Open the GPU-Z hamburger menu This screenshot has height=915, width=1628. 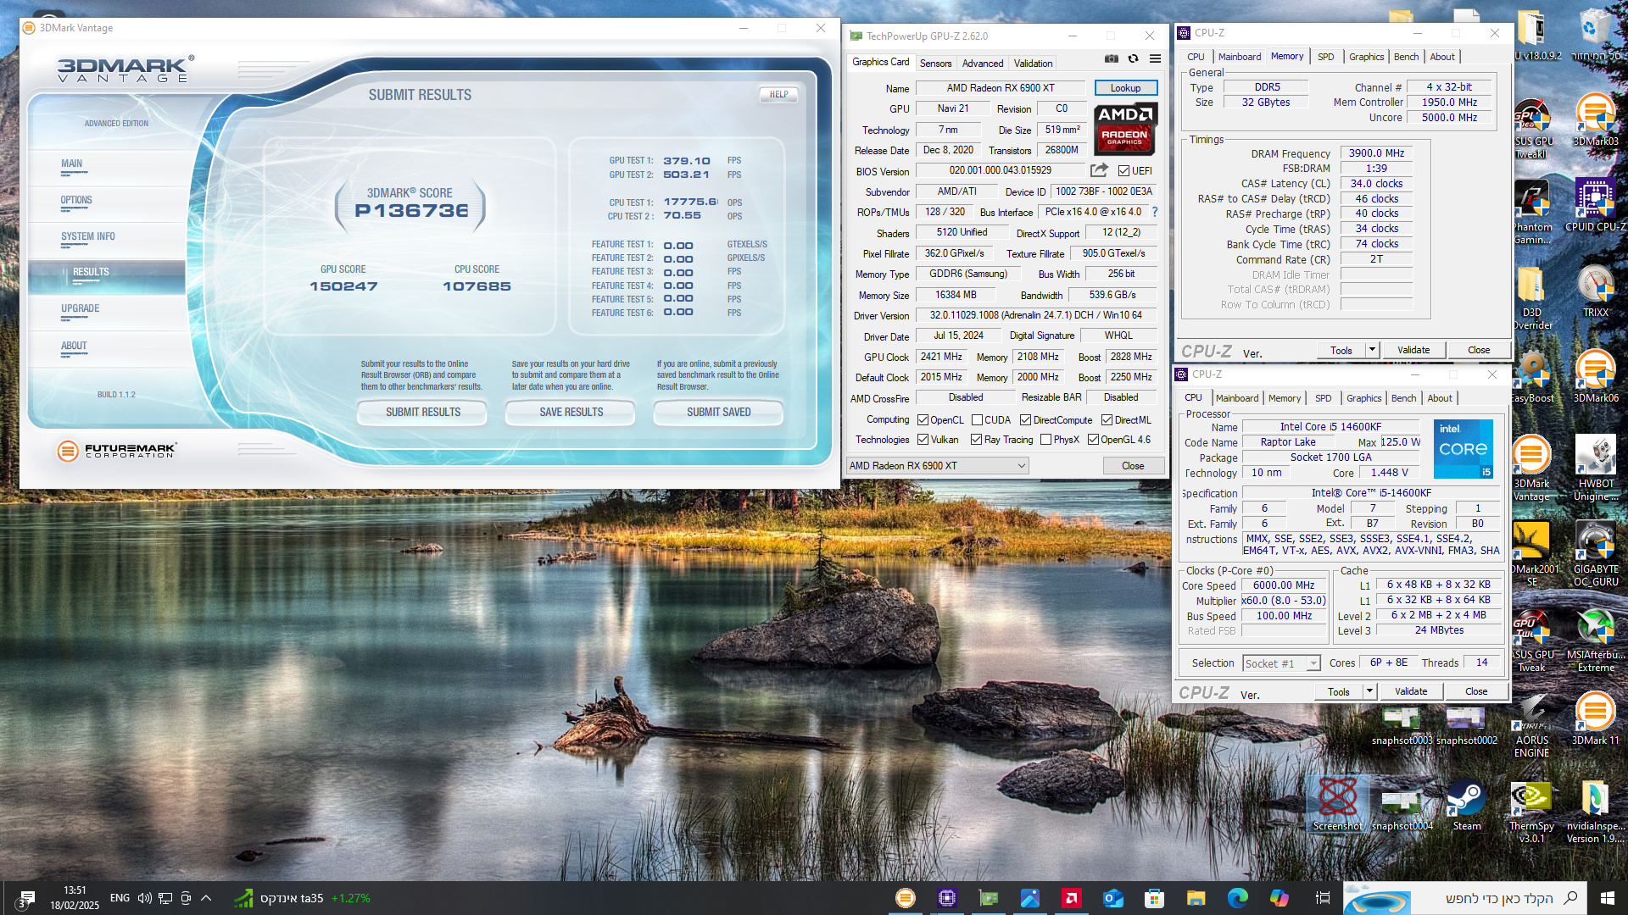(x=1155, y=59)
